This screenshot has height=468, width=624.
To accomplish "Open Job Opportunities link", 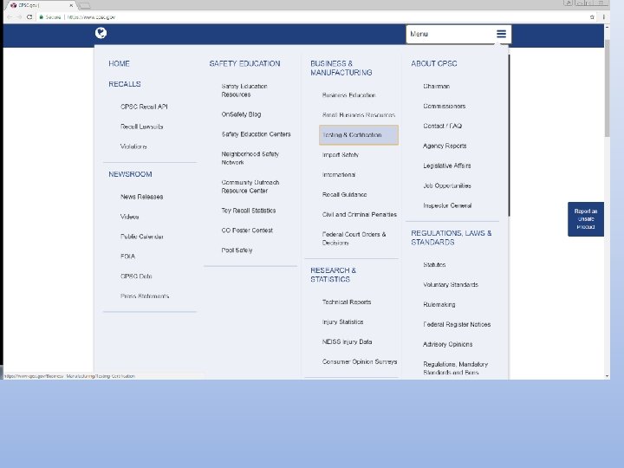I will (x=447, y=185).
